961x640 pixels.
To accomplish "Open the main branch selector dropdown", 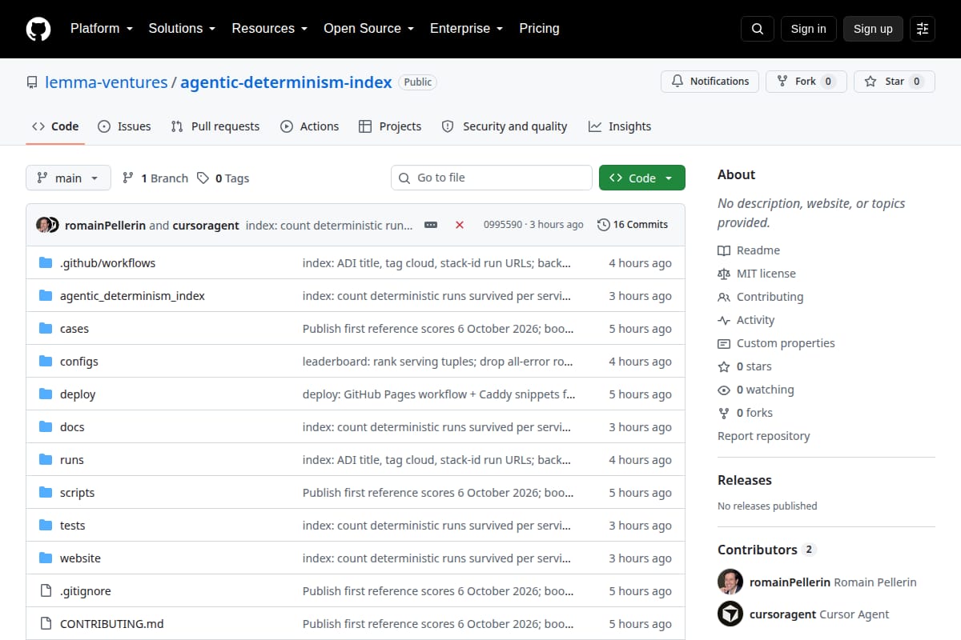I will (68, 178).
